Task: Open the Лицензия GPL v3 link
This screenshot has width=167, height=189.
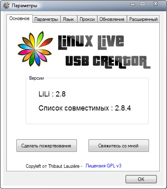Action: click(103, 166)
